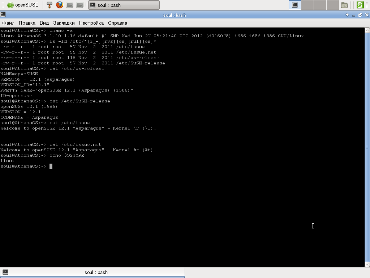The width and height of the screenshot is (370, 278).
Task: Click the kernel version output line
Action: tap(152, 36)
